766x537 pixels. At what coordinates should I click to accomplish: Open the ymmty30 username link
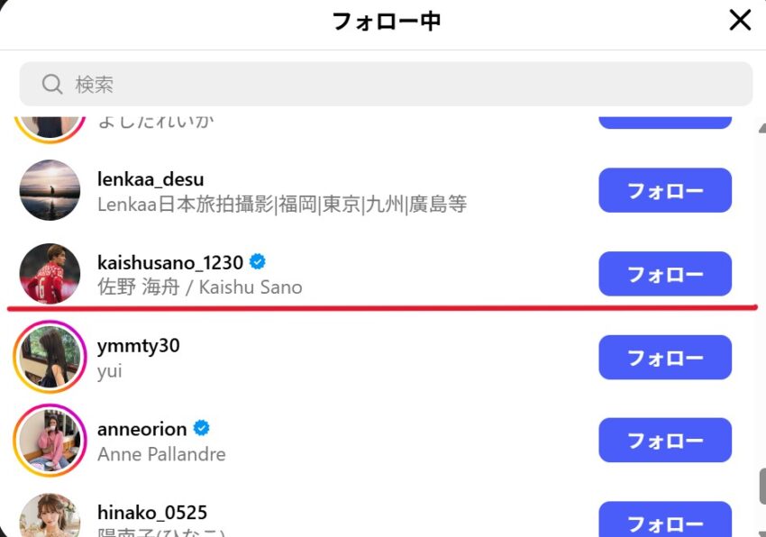coord(138,346)
